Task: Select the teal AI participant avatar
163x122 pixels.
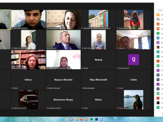Action: click(158, 52)
